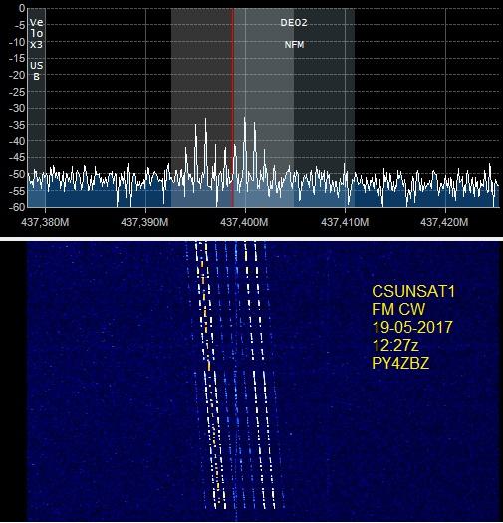Click the 12:27z time annotation
The image size is (503, 523).
(395, 345)
